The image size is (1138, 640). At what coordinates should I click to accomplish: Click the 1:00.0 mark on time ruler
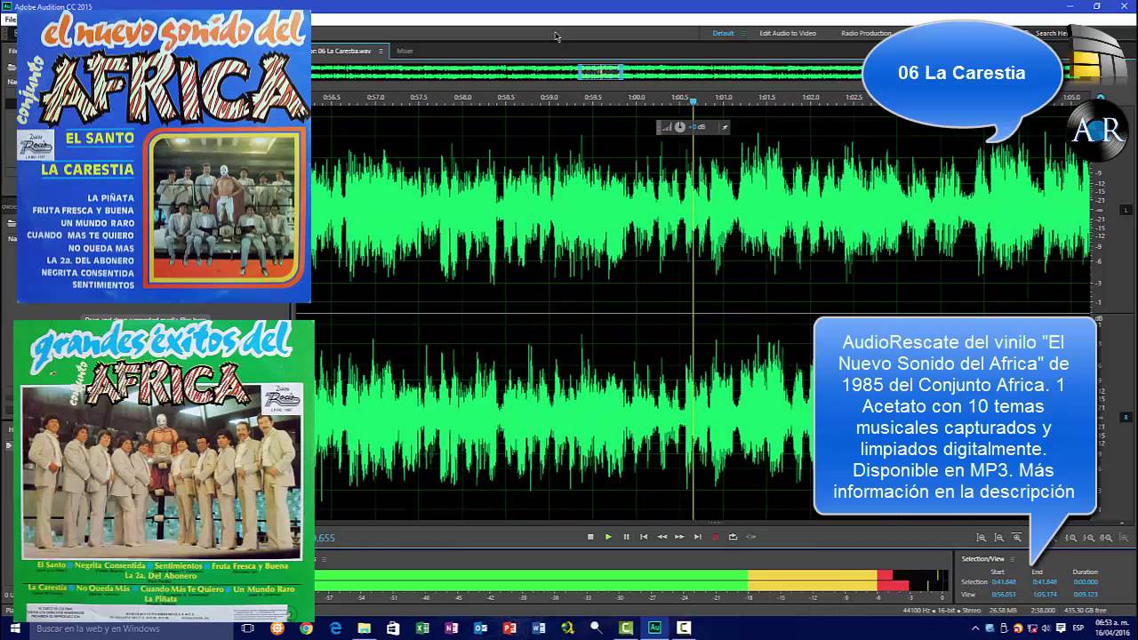(x=637, y=98)
